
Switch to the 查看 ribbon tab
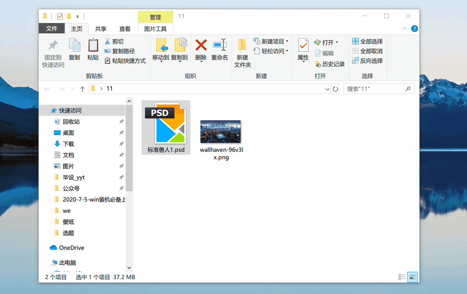[x=125, y=29]
